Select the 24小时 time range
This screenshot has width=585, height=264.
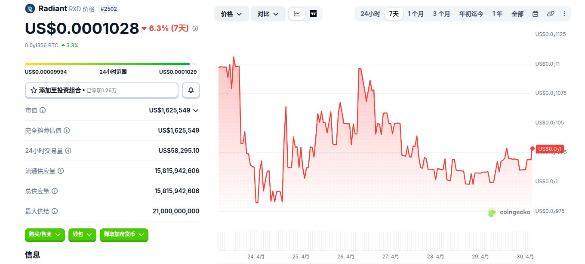point(370,14)
